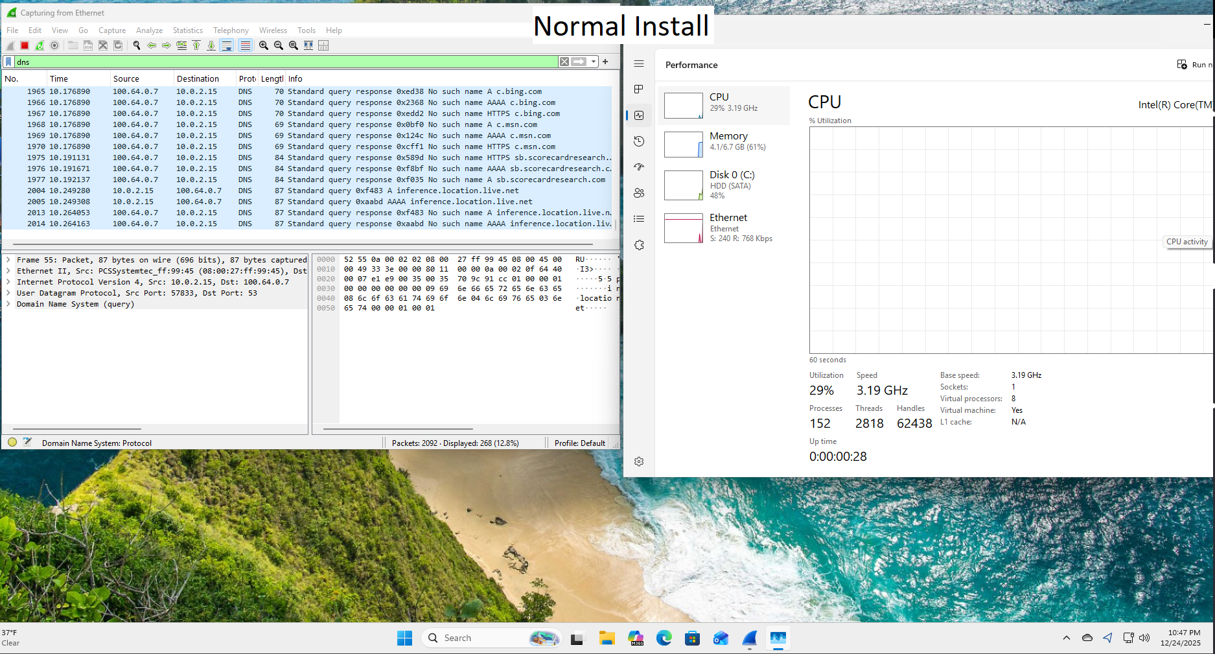1215x654 pixels.
Task: Open App history in Task Manager sidebar
Action: [639, 141]
